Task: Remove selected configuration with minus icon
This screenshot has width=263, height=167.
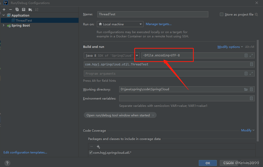Action: pyautogui.click(x=10, y=10)
